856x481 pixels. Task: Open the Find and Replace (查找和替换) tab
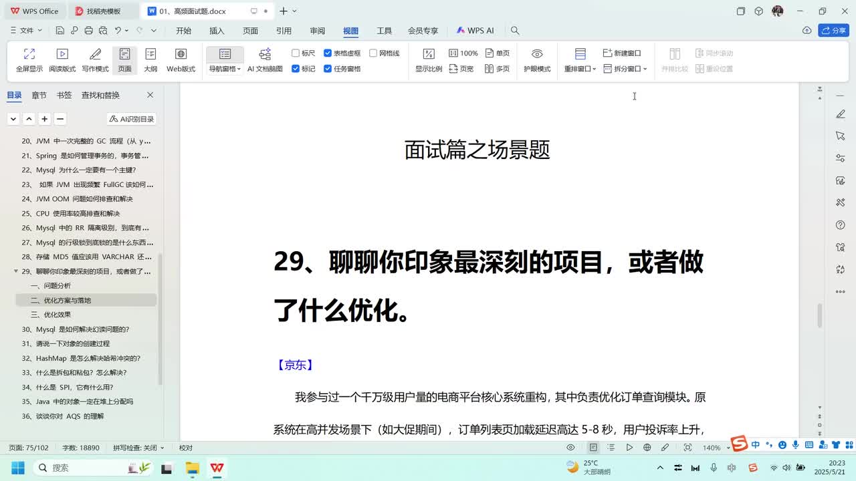(x=100, y=95)
